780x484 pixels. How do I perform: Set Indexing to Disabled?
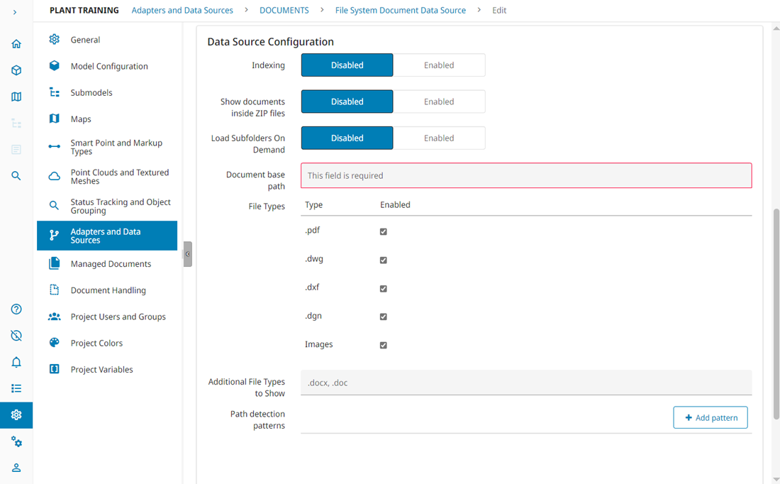[347, 65]
